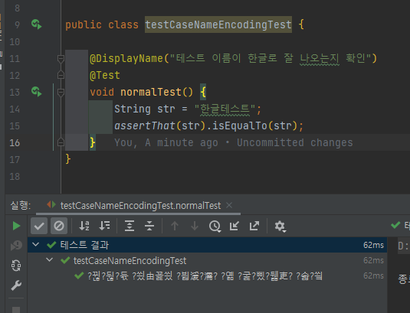
Task: Fold annotation block marker at line 12
Action: 61,75
